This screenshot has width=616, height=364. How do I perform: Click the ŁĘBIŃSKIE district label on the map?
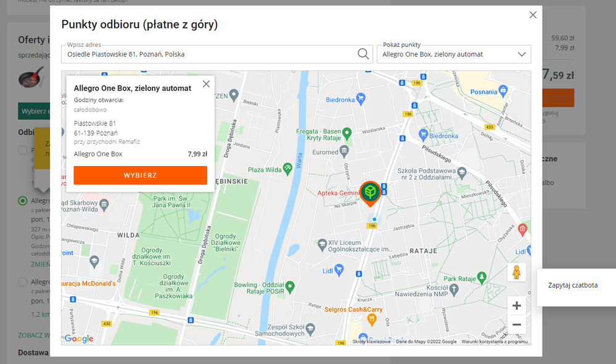pos(232,181)
